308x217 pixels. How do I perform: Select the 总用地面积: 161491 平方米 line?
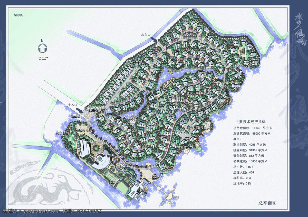(253, 128)
